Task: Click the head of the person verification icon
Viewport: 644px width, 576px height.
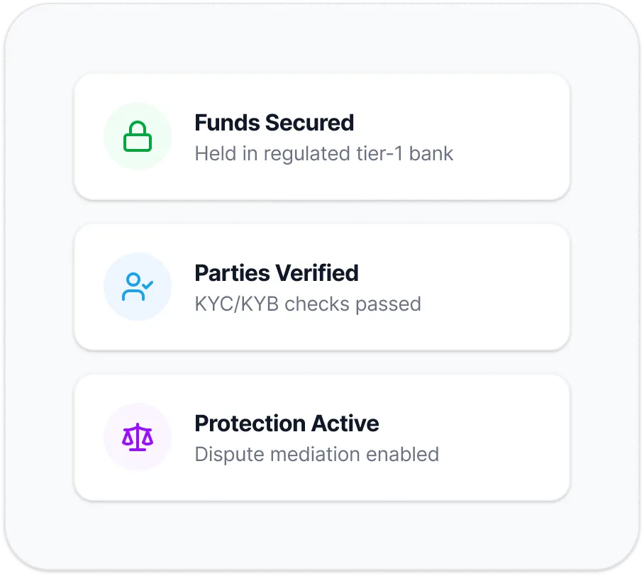Action: [133, 279]
